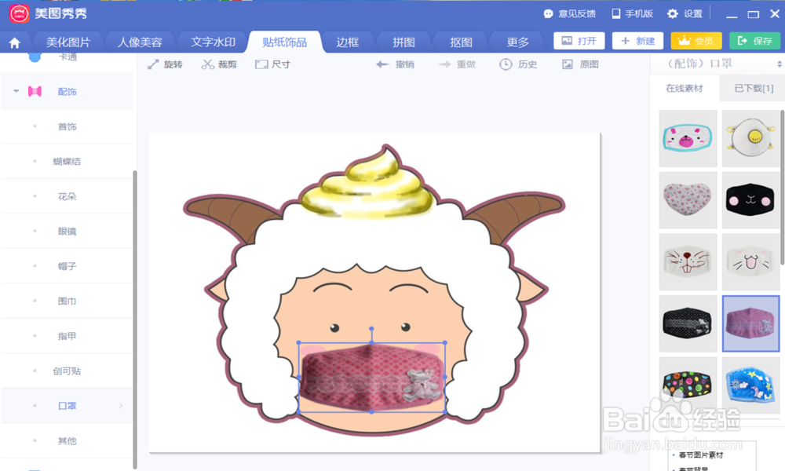This screenshot has width=785, height=471.
Task: Select 蝴蝶结 in sidebar
Action: 67,162
